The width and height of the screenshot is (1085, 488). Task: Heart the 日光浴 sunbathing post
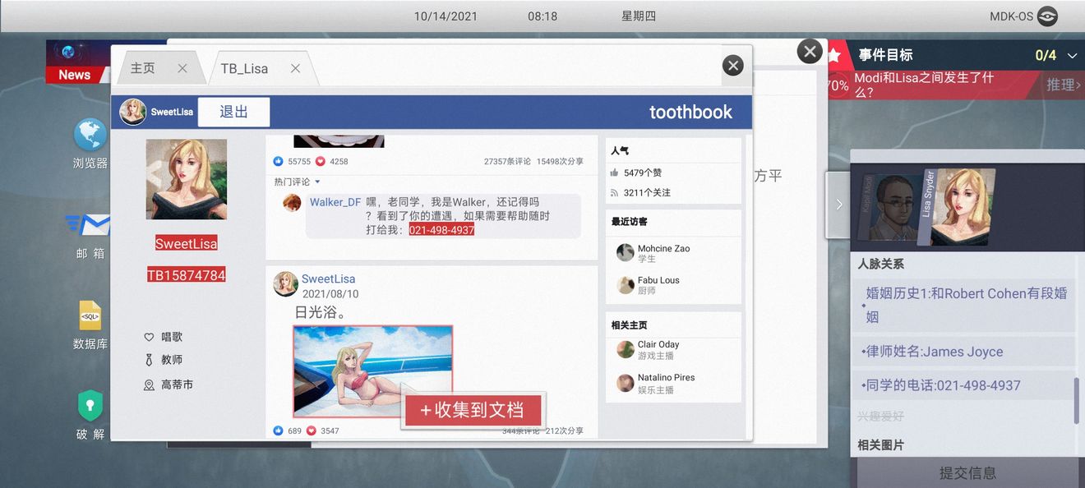coord(309,430)
